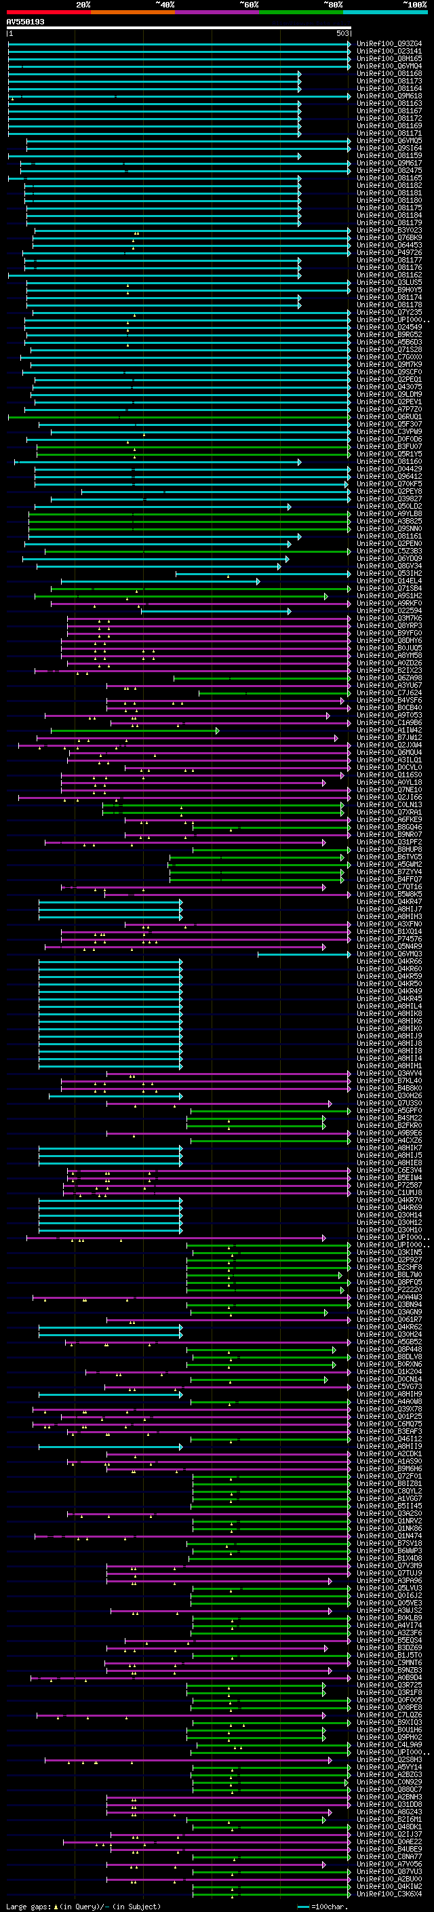
Task: Open hit 'UniRef100_C5Z3B3'
Action: pos(389,551)
